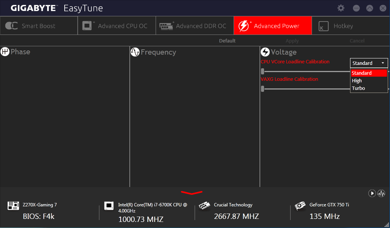
Task: Click the Frequency sine wave icon
Action: 135,52
